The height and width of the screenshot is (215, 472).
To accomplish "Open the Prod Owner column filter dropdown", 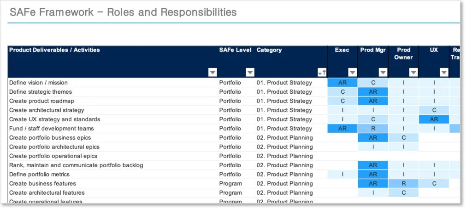I will [x=413, y=72].
